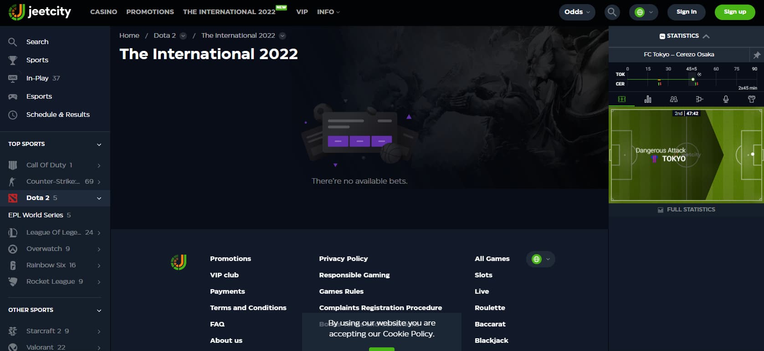
Task: Open Games Rules link
Action: tap(341, 291)
